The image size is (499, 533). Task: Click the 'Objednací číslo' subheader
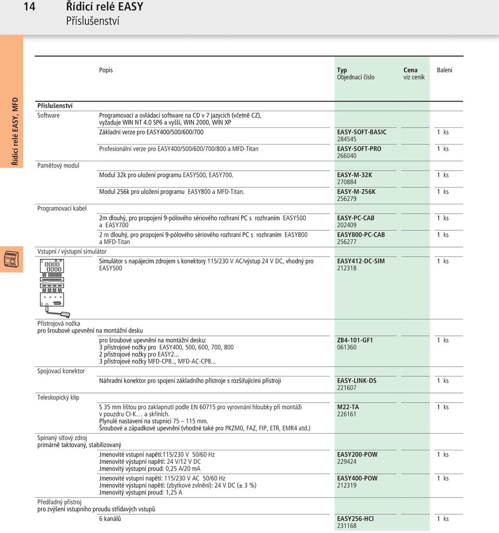356,77
